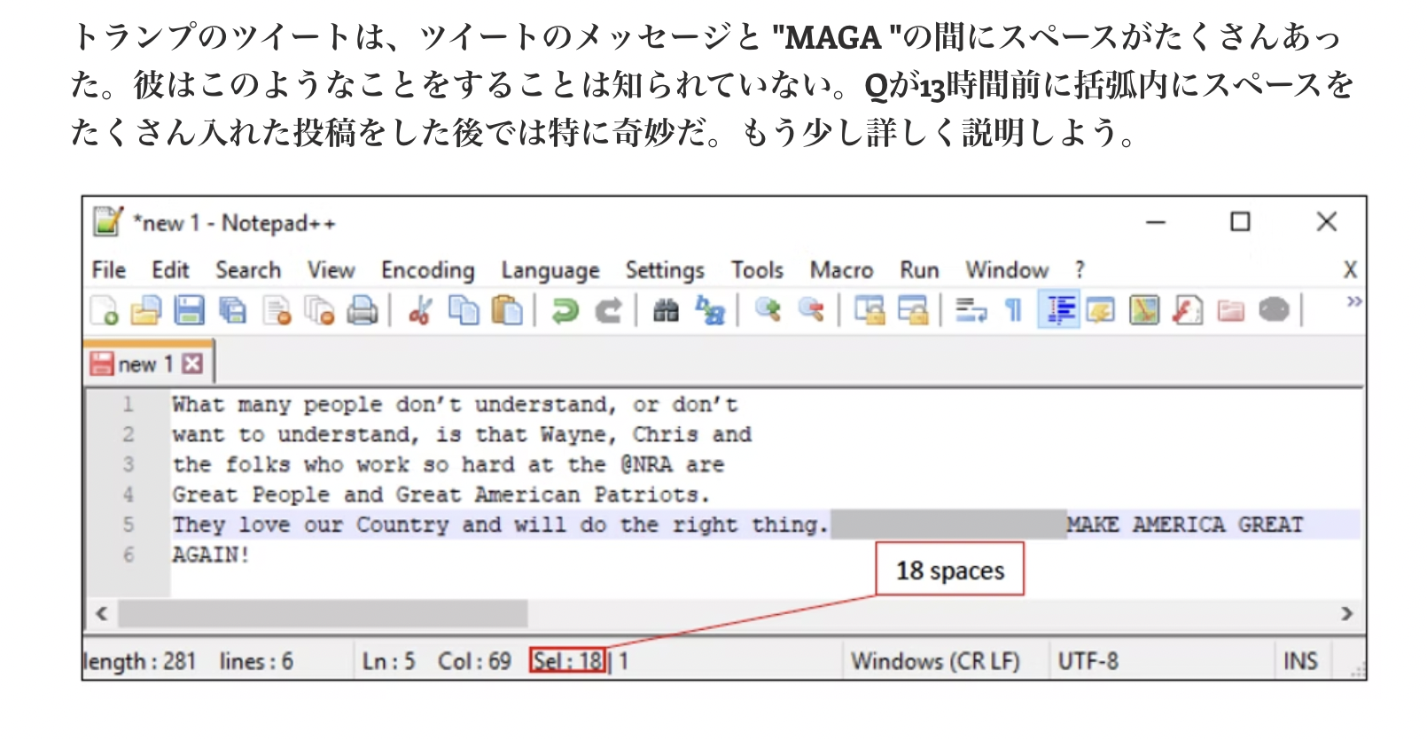
Task: Close the current file via the Close toolbar icon
Action: tap(277, 310)
